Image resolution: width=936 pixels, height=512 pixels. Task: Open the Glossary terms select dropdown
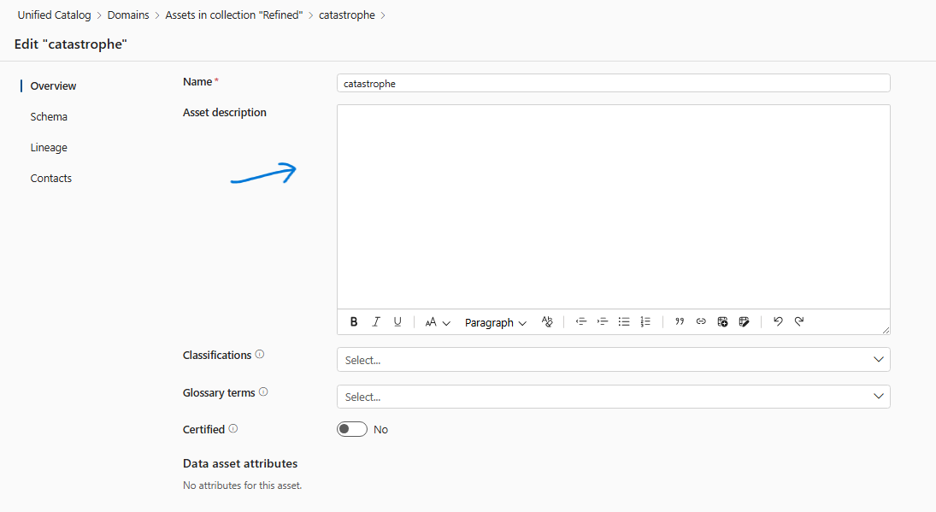pyautogui.click(x=614, y=397)
